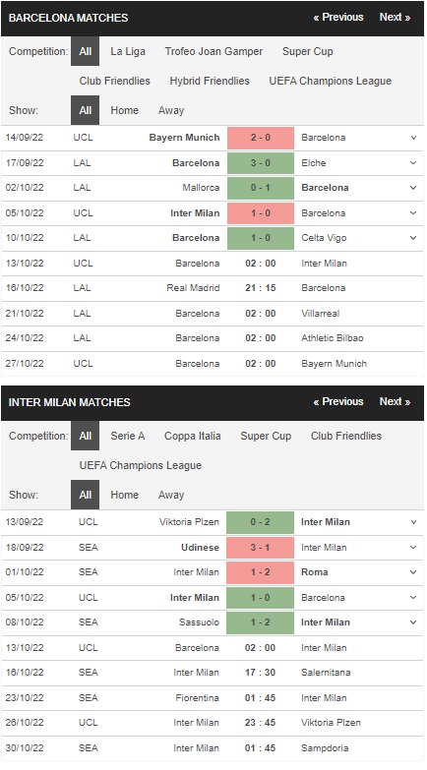This screenshot has width=427, height=770.
Task: Click the red 1-0 Inter Milan score box
Action: point(261,213)
